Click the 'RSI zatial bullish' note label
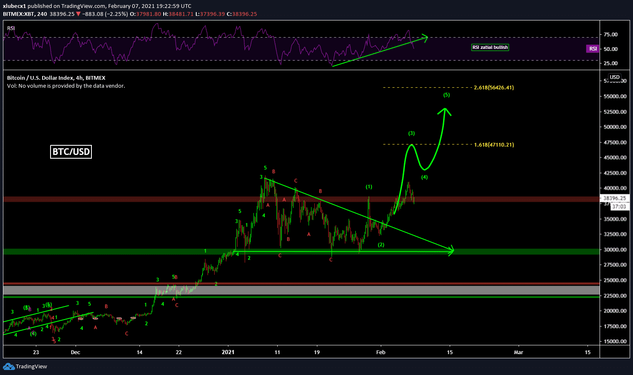 point(490,47)
